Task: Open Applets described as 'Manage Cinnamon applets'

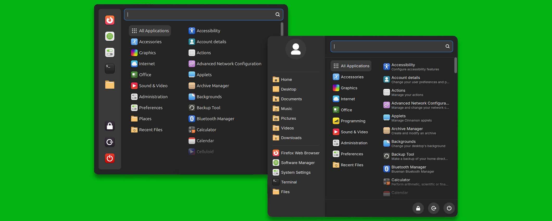Action: click(x=411, y=118)
